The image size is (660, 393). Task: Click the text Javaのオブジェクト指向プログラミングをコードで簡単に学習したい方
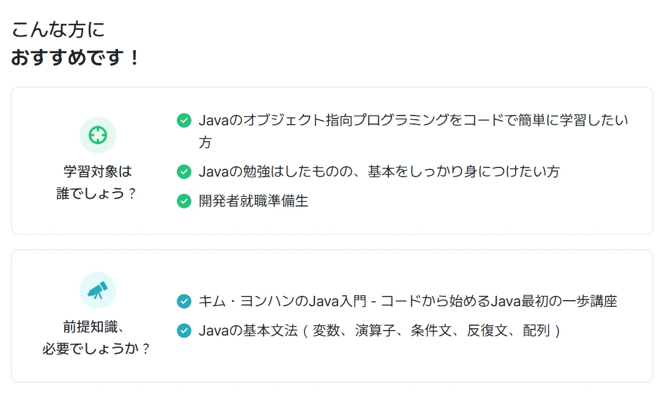coord(413,131)
